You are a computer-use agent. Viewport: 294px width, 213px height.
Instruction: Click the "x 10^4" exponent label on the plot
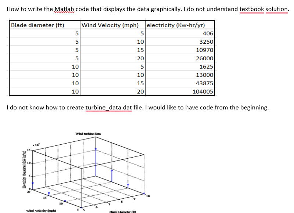(x=36, y=145)
